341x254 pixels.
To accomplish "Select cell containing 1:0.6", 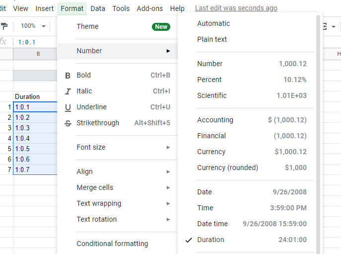I will click(35, 159).
